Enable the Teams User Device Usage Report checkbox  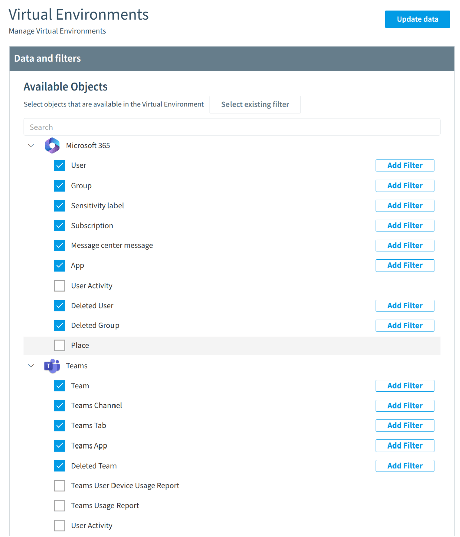click(59, 485)
